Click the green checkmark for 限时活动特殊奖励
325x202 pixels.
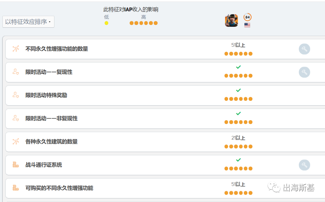[x=238, y=90]
